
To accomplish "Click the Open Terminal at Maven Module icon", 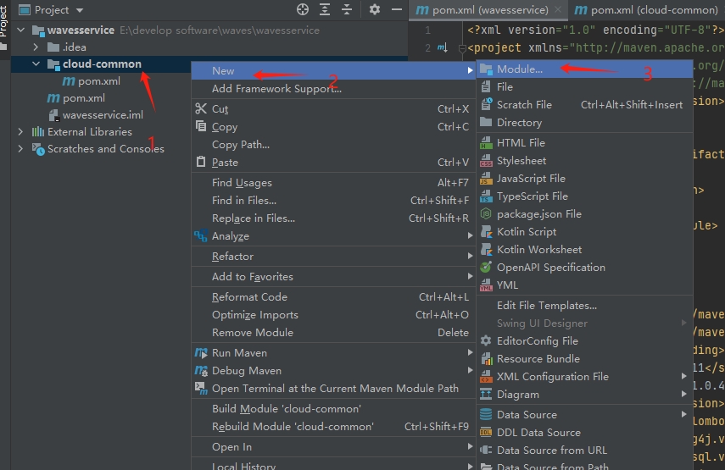I will click(201, 389).
